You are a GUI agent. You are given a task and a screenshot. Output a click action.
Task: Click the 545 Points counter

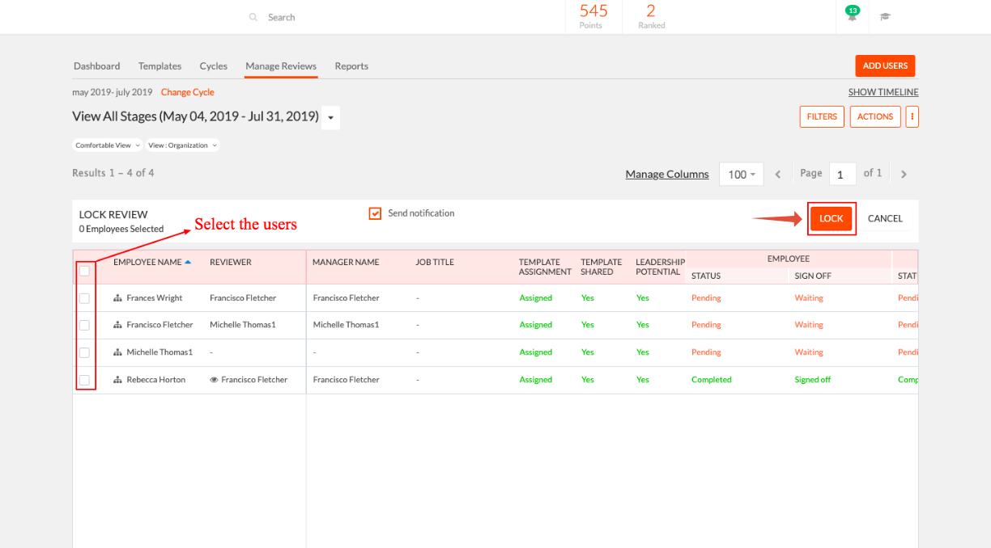point(593,16)
